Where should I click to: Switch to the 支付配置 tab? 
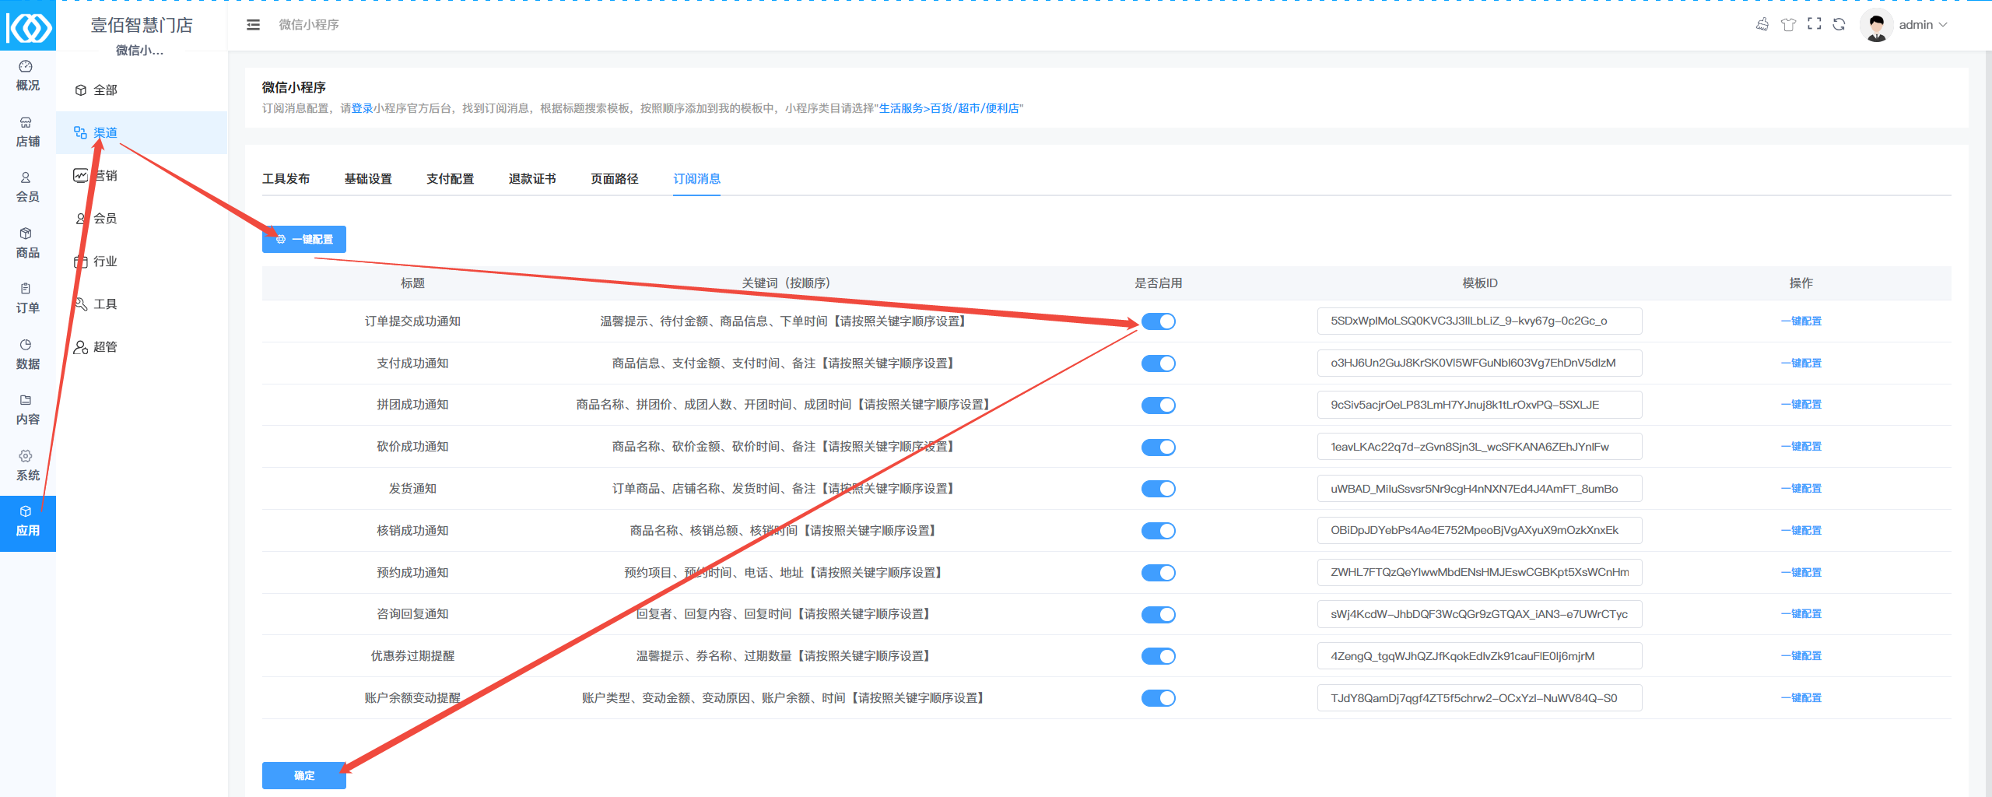coord(450,179)
